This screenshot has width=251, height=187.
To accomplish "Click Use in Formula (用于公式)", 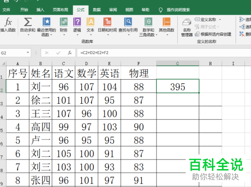I will point(207,27).
